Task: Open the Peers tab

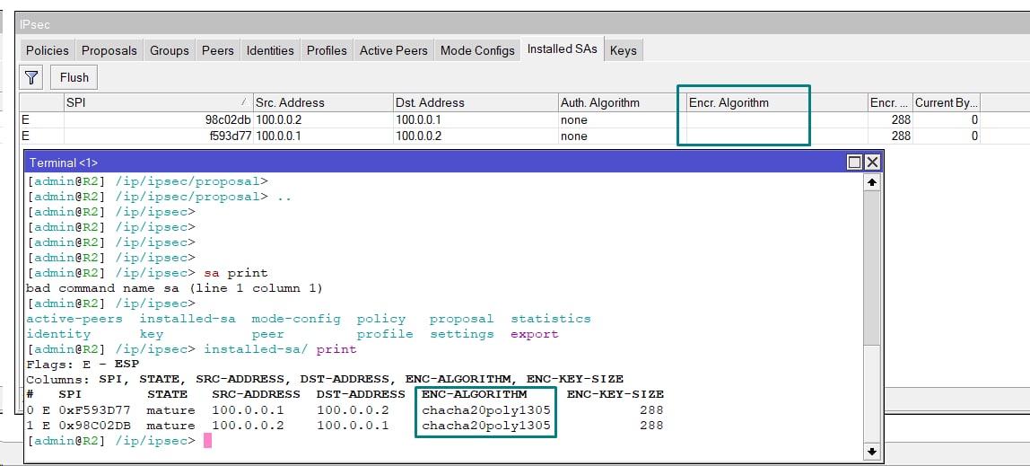Action: (217, 50)
